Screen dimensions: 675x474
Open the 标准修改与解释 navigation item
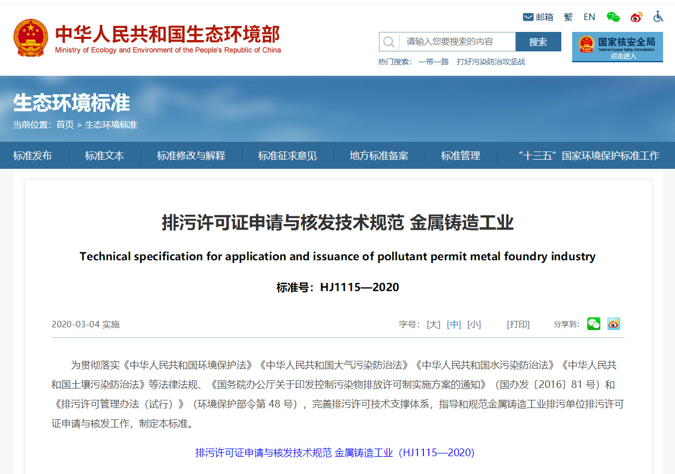pyautogui.click(x=191, y=156)
